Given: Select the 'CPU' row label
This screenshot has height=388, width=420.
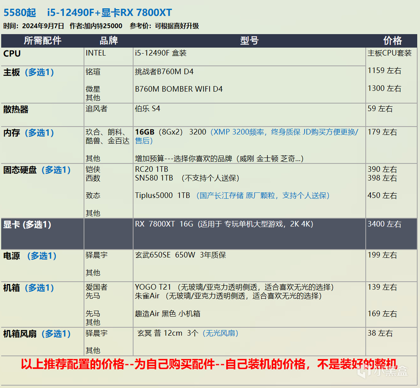Looking at the screenshot, I should 12,54.
